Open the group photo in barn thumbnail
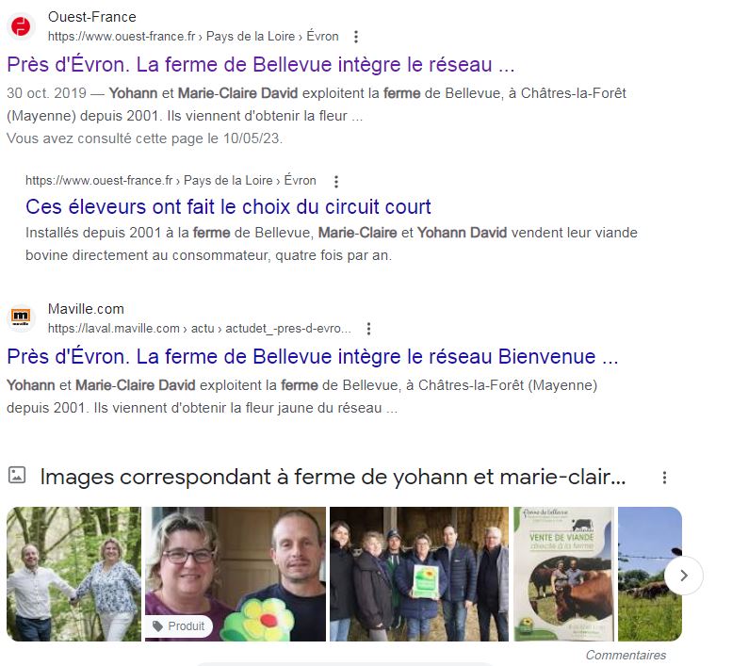Image resolution: width=732 pixels, height=666 pixels. coord(419,574)
